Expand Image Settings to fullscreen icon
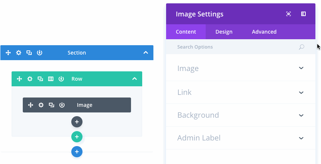The height and width of the screenshot is (164, 321). click(x=289, y=14)
